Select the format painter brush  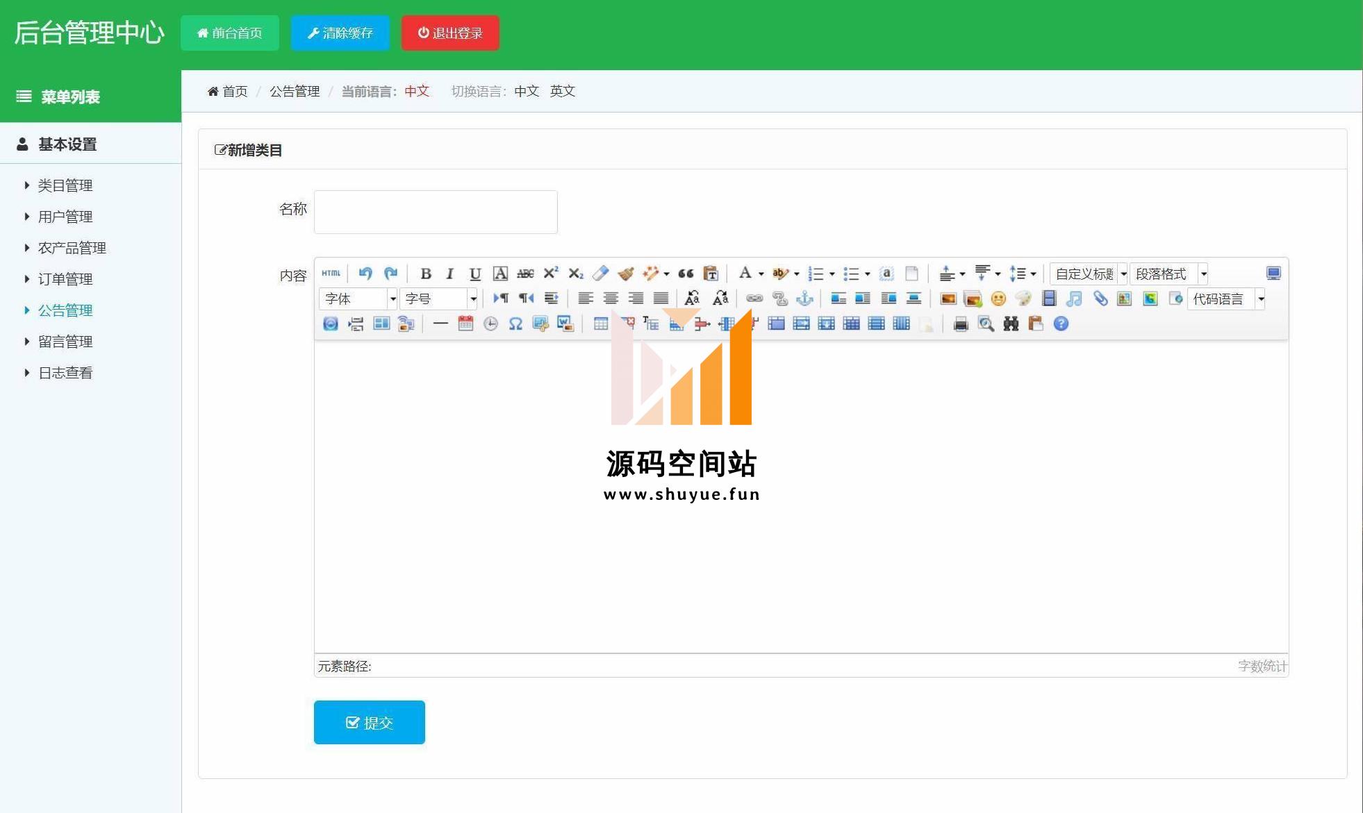tap(625, 274)
